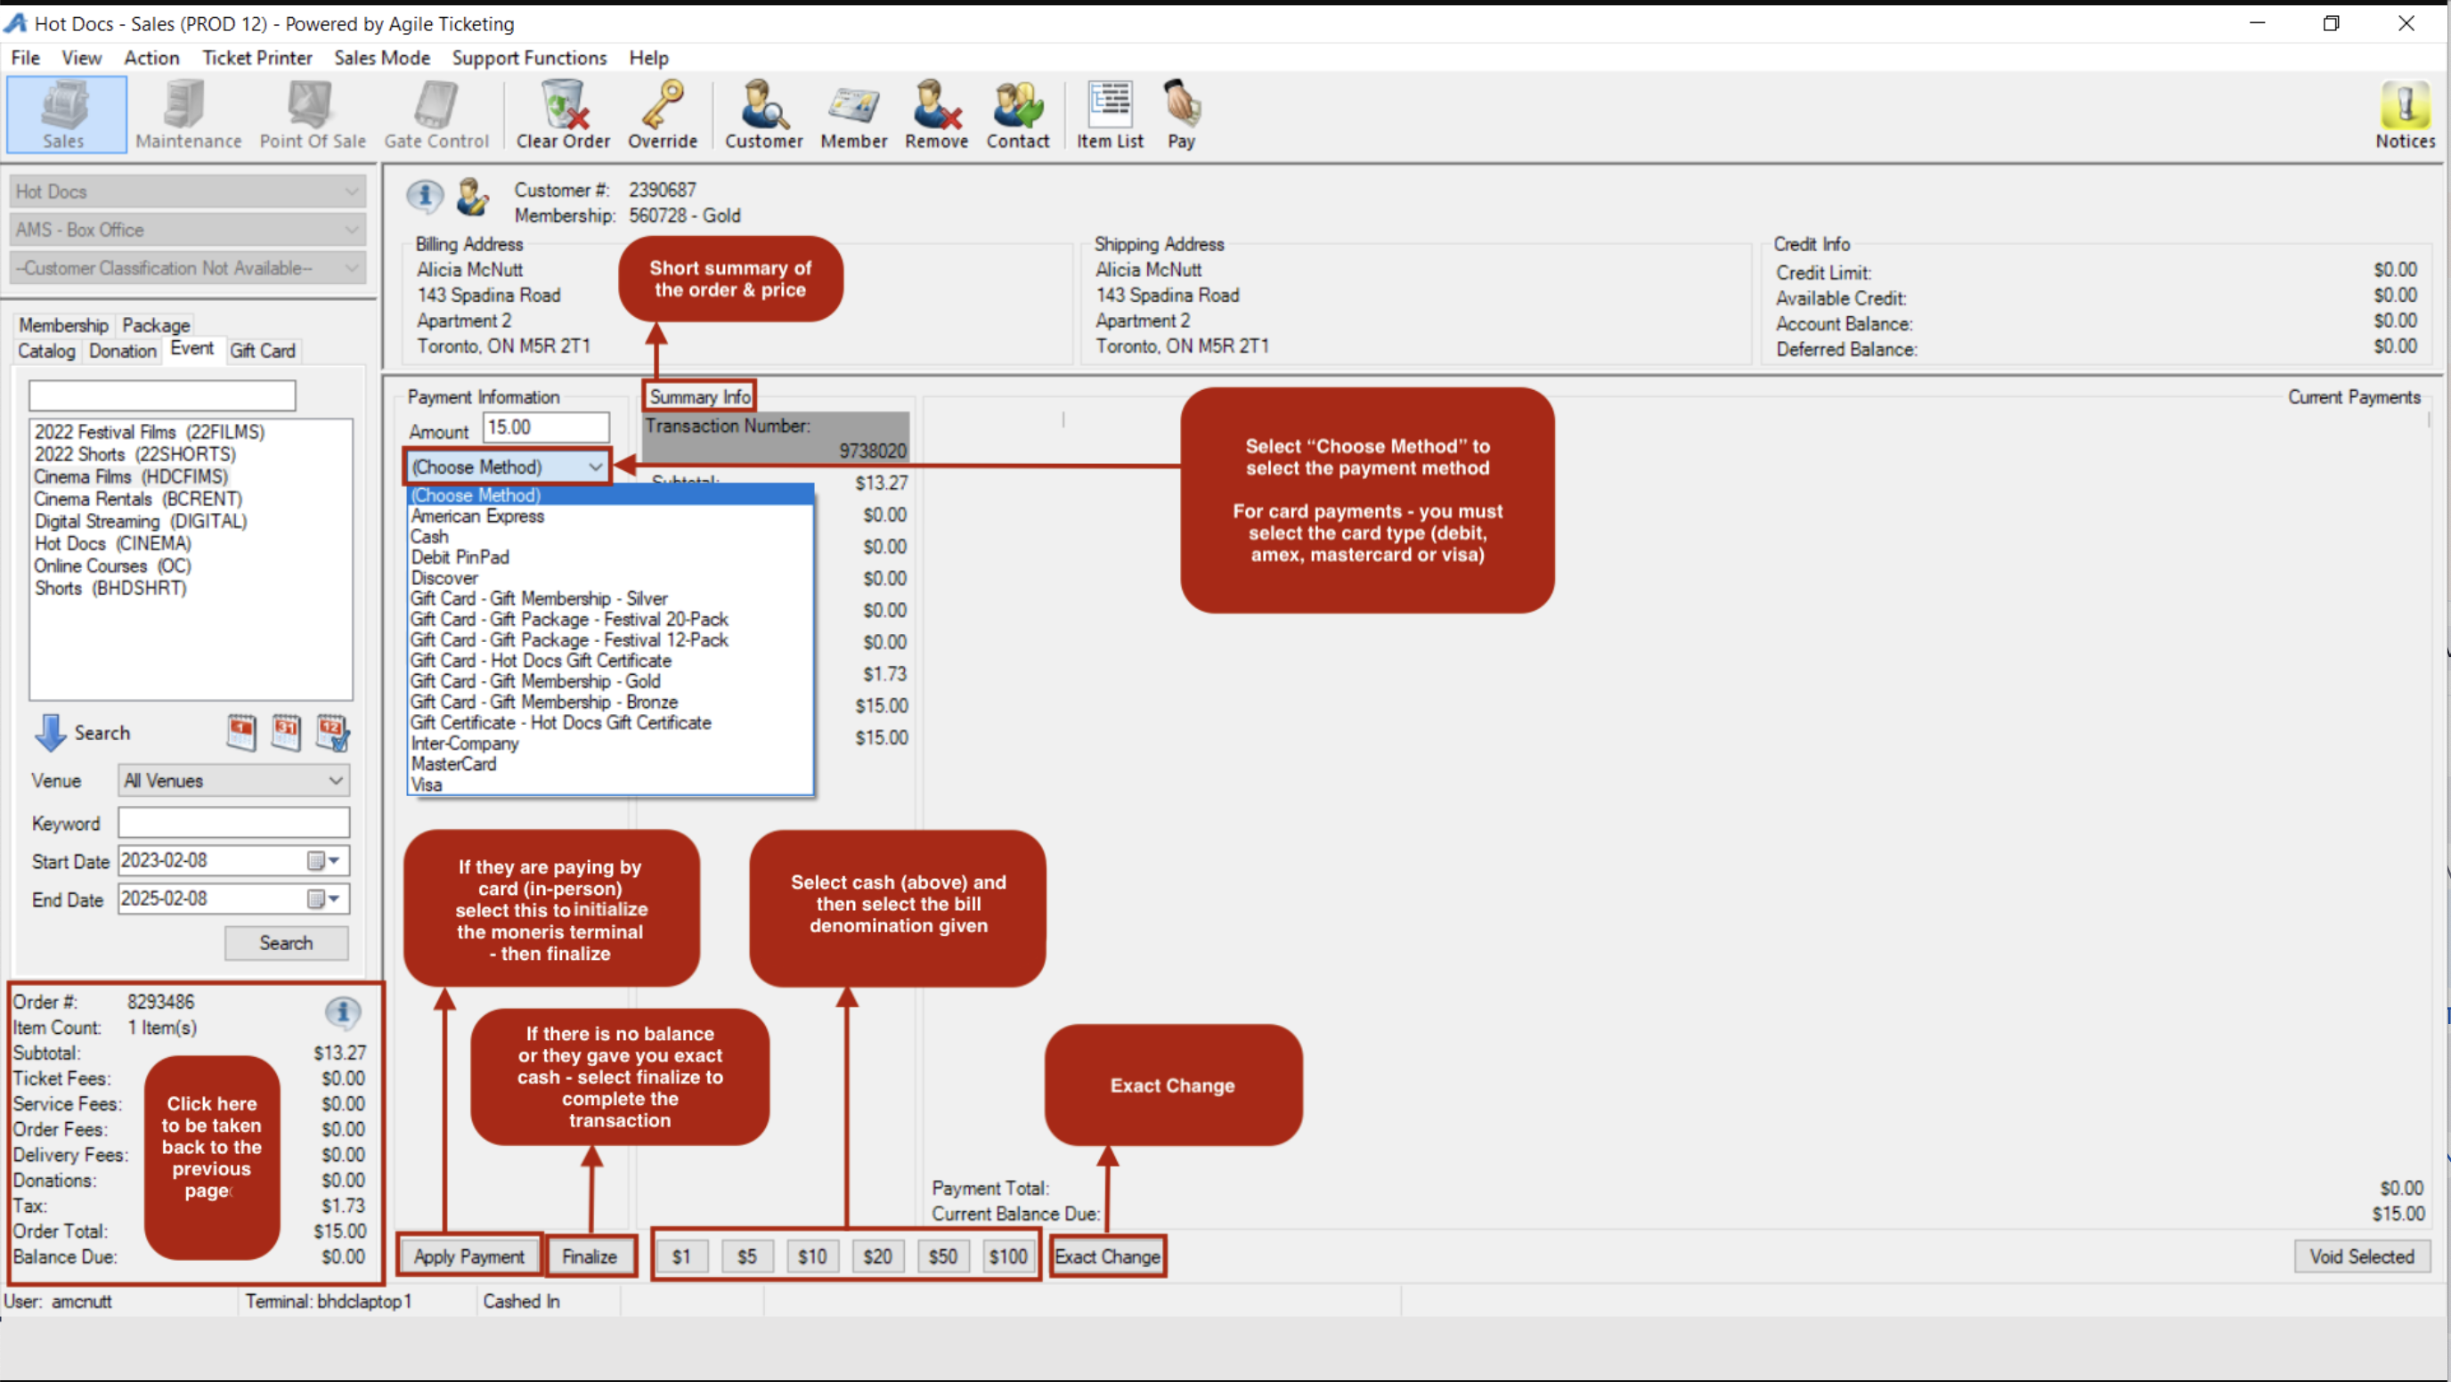Image resolution: width=2451 pixels, height=1382 pixels.
Task: Open the Notices icon
Action: pyautogui.click(x=2405, y=114)
